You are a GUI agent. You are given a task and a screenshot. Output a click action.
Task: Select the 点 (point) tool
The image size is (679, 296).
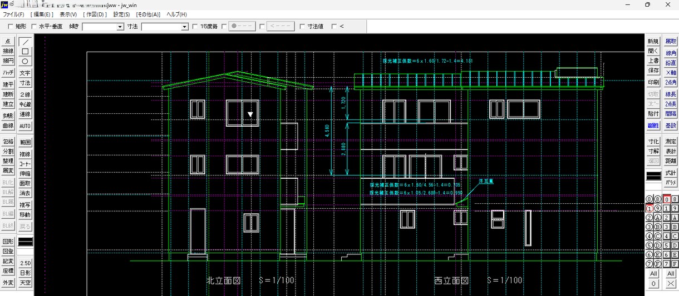(x=8, y=42)
